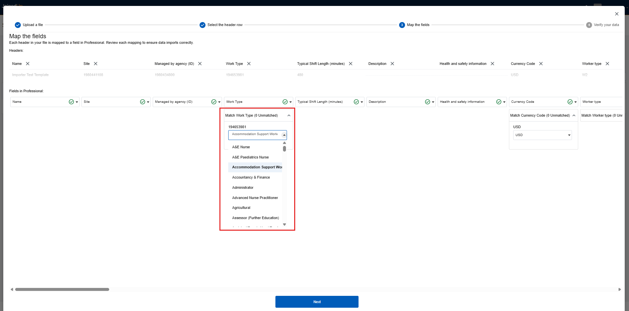Image resolution: width=629 pixels, height=311 pixels.
Task: Pick Advanced Nurse Practitioner work type
Action: [255, 198]
